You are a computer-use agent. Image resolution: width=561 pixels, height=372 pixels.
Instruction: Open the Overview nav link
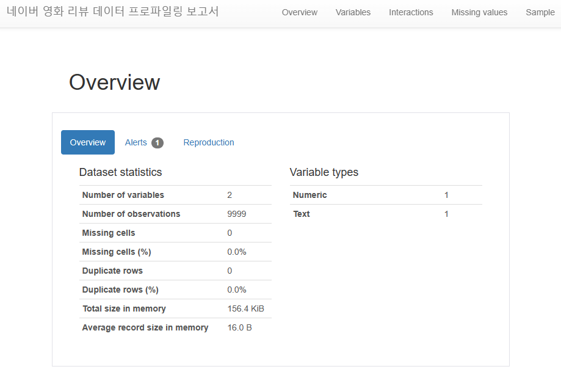[x=300, y=13]
